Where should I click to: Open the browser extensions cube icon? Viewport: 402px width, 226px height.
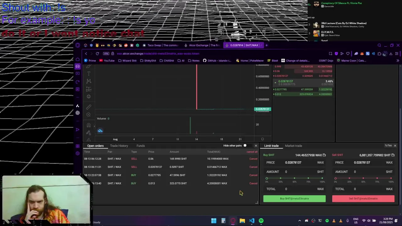tap(379, 54)
